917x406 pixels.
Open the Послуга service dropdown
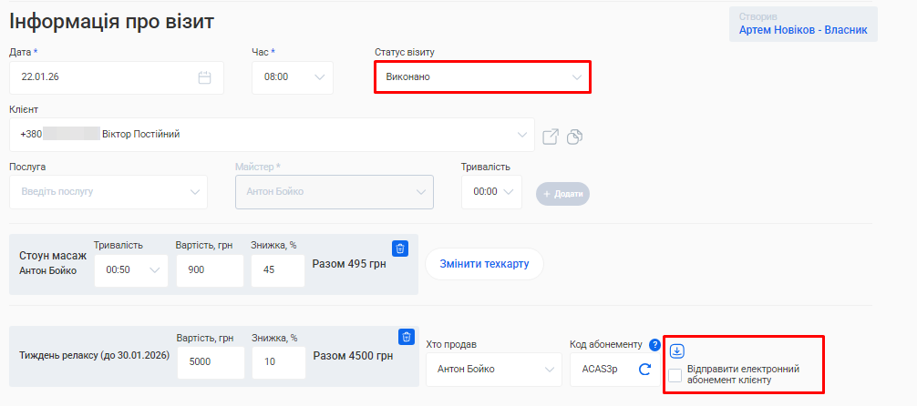click(x=108, y=192)
